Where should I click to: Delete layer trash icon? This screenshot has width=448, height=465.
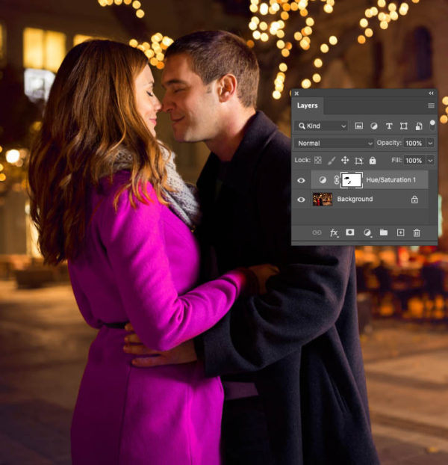pyautogui.click(x=417, y=232)
